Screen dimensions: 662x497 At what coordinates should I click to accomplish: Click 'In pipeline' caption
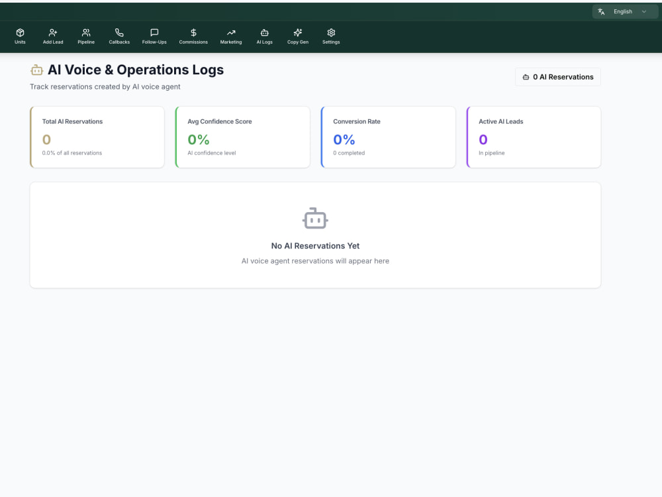coord(491,153)
